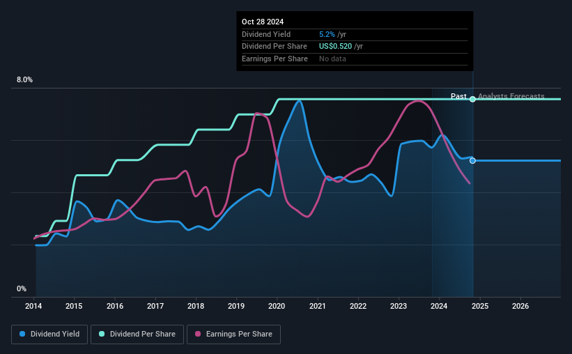Click the No data earnings value

[332, 59]
